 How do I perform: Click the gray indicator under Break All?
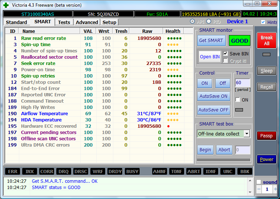tap(266, 55)
